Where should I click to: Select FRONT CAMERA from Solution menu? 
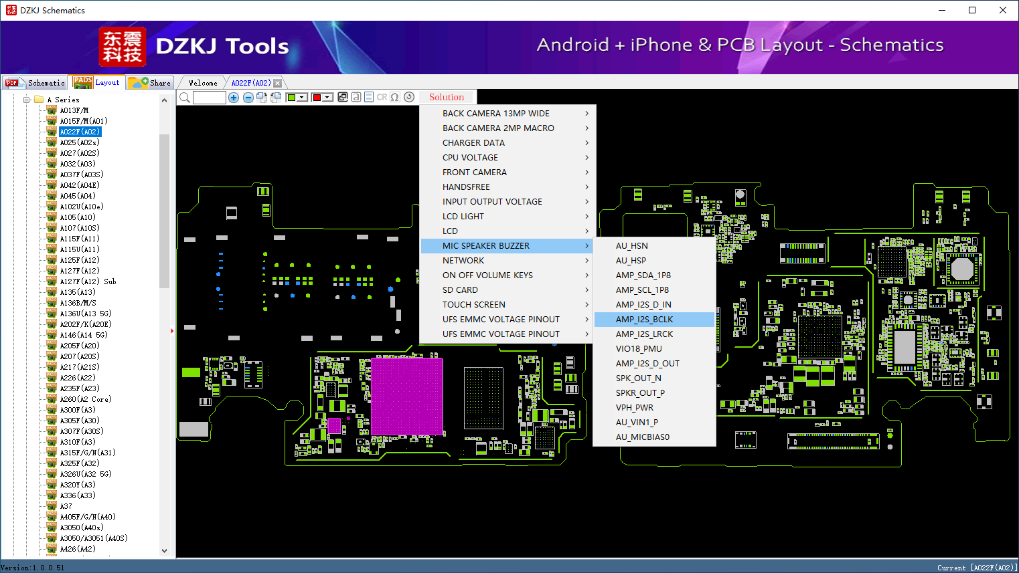(x=507, y=173)
